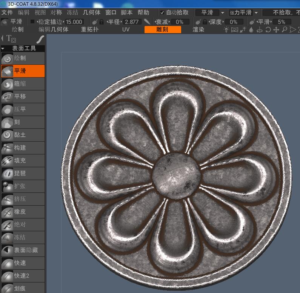Open the 强力平滑 combo box
300x293 pixels.
241,12
